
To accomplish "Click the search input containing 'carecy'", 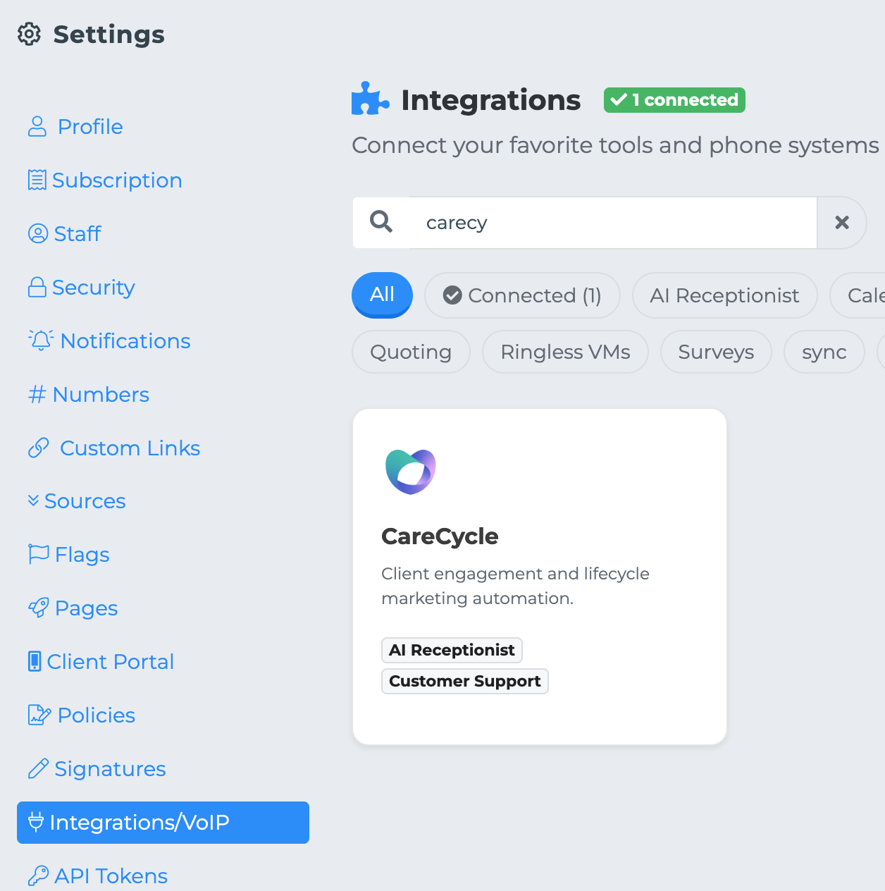I will coord(613,223).
